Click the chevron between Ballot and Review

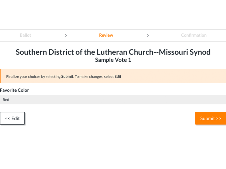click(66, 36)
